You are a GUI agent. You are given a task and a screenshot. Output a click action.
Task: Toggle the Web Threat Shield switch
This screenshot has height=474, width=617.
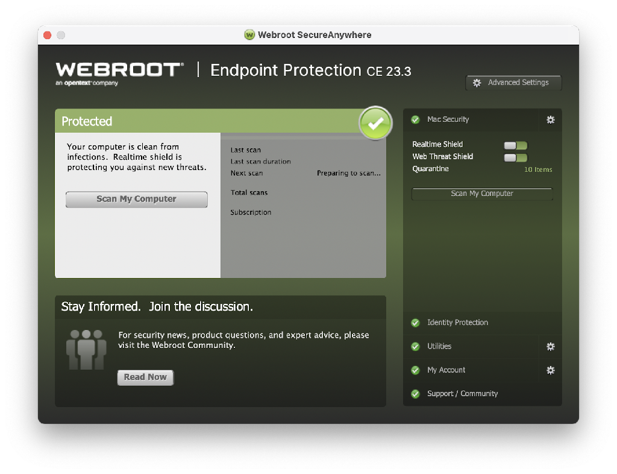516,157
